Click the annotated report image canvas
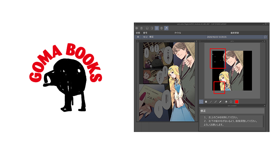This screenshot has height=156, width=277. (x=232, y=71)
